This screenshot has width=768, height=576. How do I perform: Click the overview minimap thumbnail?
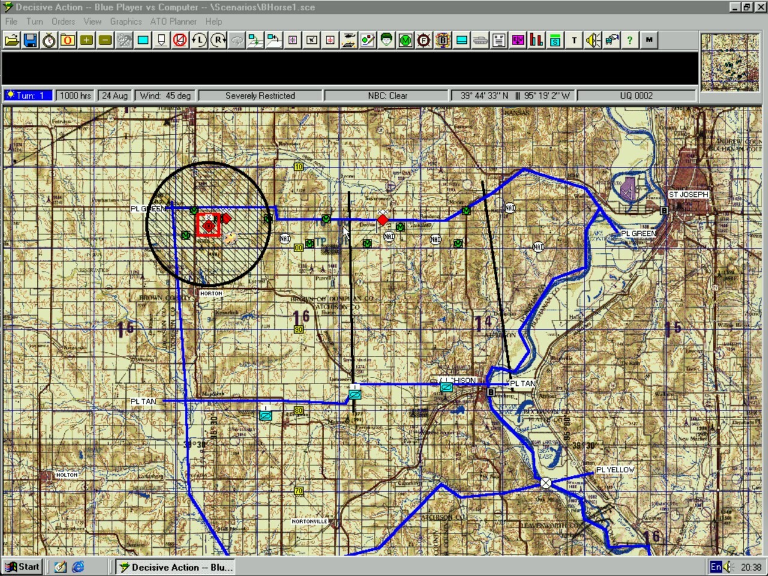pyautogui.click(x=730, y=62)
